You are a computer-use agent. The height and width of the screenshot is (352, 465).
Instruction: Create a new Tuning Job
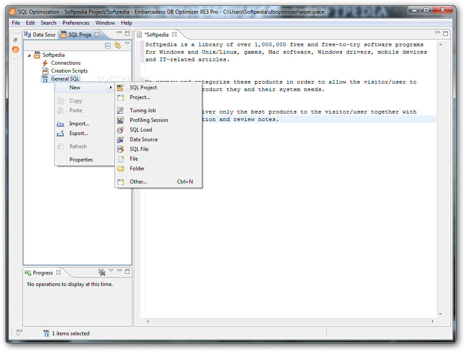tap(158, 110)
